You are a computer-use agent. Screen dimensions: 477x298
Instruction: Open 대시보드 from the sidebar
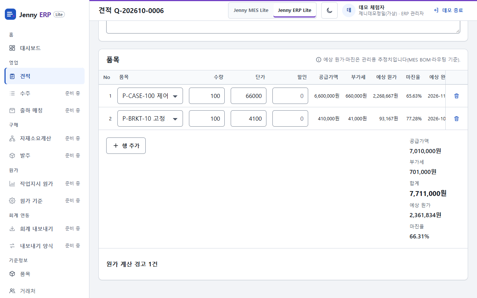45,48
